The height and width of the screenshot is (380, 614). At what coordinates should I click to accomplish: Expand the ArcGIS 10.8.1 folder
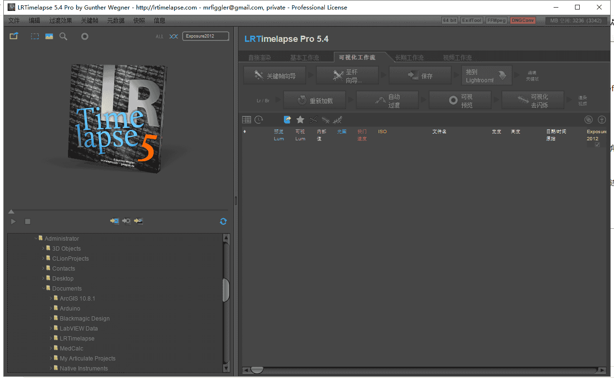click(x=51, y=298)
